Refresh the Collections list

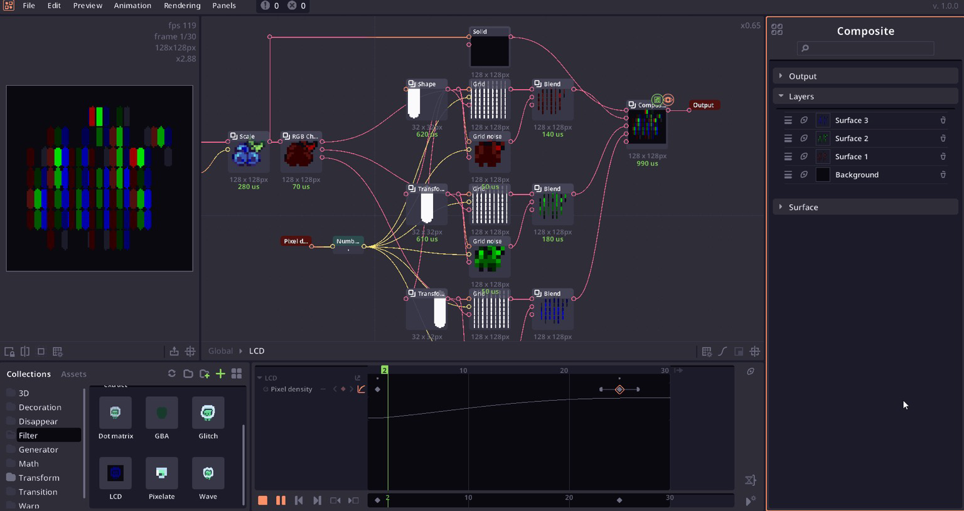(171, 374)
